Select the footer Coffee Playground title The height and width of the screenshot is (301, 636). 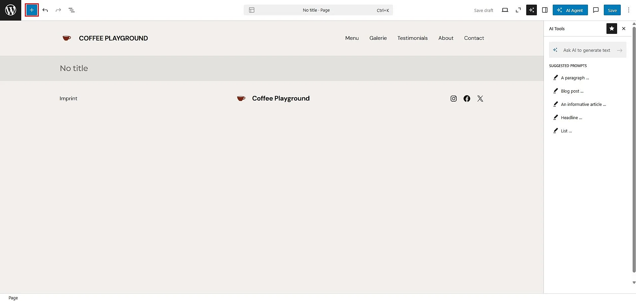coord(281,99)
